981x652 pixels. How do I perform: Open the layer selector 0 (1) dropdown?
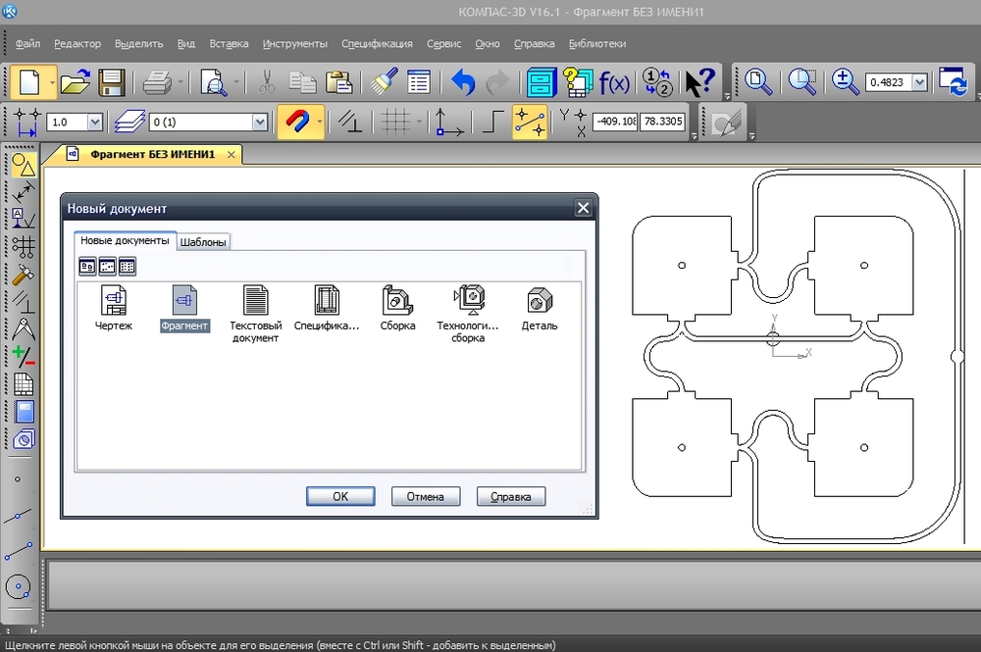pyautogui.click(x=259, y=123)
